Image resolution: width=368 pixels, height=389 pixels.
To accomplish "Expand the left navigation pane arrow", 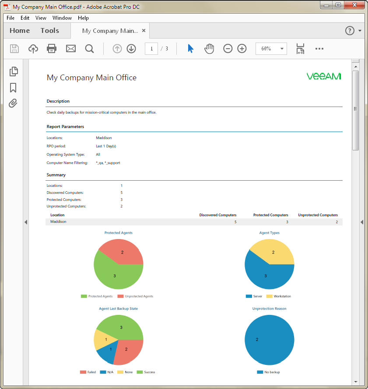I will [26, 222].
